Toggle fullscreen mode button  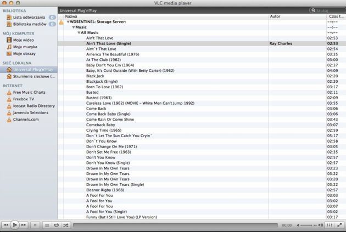click(339, 225)
